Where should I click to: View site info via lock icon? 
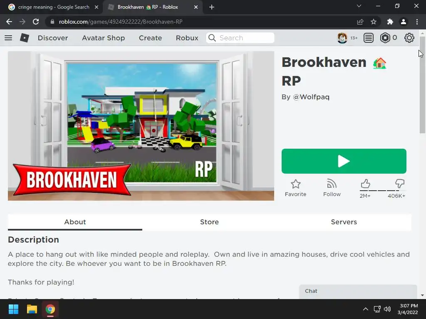click(52, 22)
